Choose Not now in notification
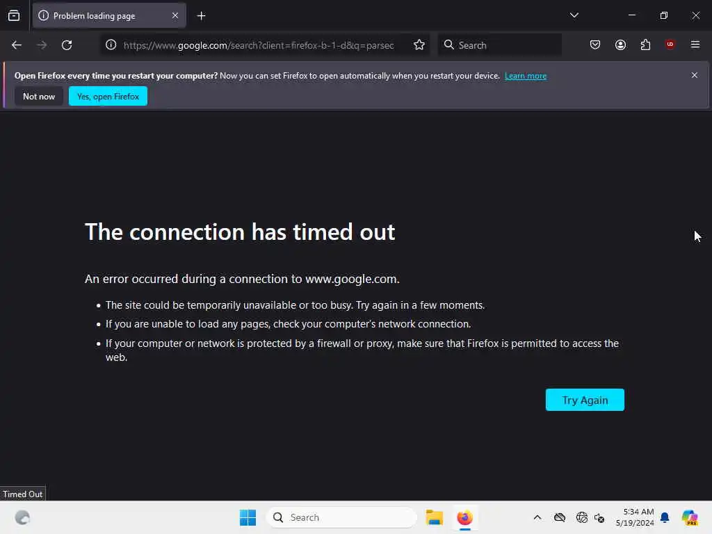Screen dimensions: 712x534 [39, 96]
